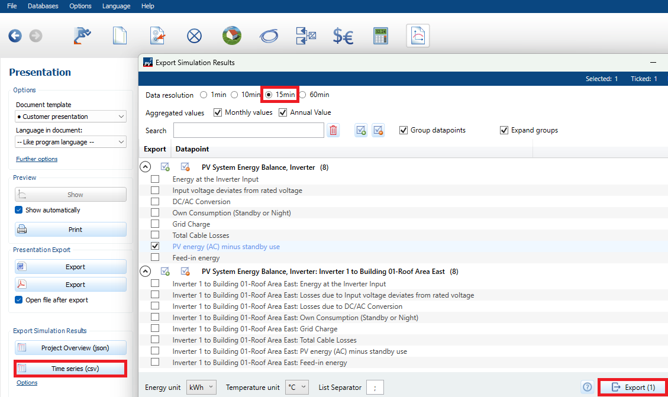Click the help question mark icon
This screenshot has height=397, width=668.
[x=587, y=387]
